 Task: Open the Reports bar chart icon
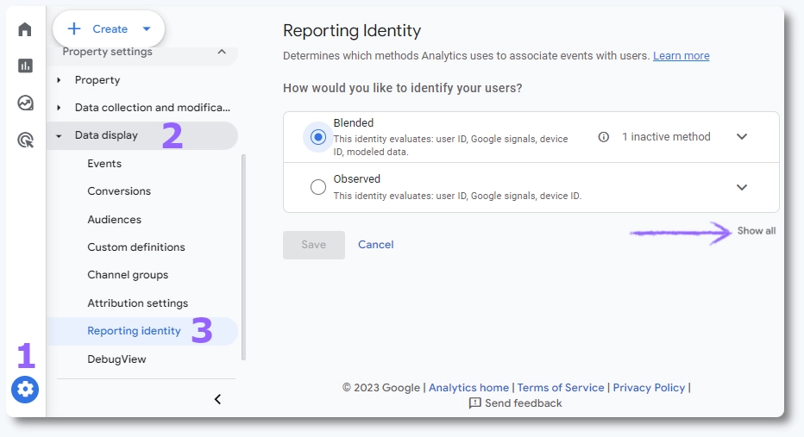pos(25,66)
